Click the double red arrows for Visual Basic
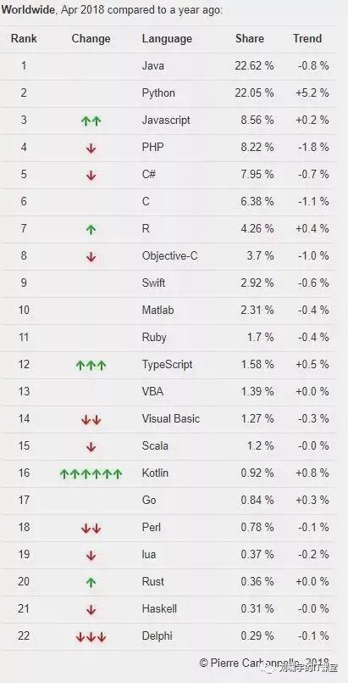The width and height of the screenshot is (348, 683). click(x=91, y=420)
